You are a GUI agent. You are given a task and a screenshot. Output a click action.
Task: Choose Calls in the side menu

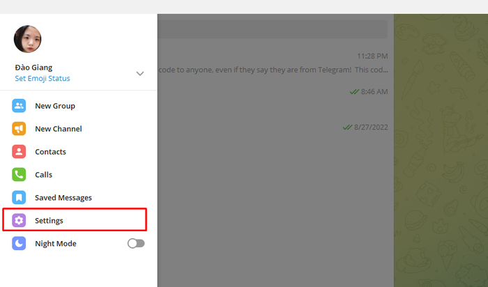(x=78, y=175)
